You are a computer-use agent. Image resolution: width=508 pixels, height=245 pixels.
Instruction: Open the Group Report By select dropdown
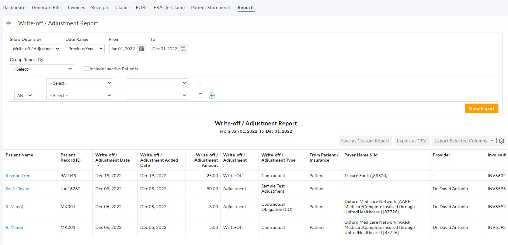42,69
